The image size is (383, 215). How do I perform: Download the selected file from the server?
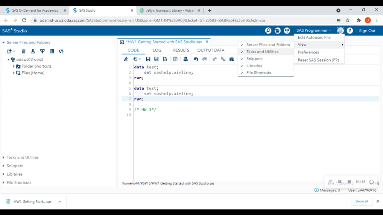[x=33, y=51]
